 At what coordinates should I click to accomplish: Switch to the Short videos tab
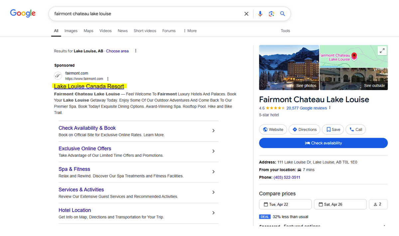145,31
